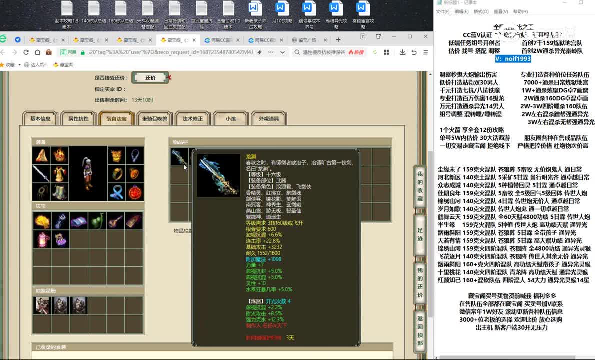The image size is (595, 360).
Task: Click the browser home icon
Action: click(38, 52)
